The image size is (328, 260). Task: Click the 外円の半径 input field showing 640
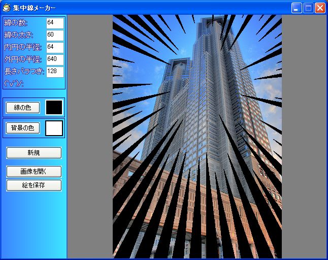55,60
